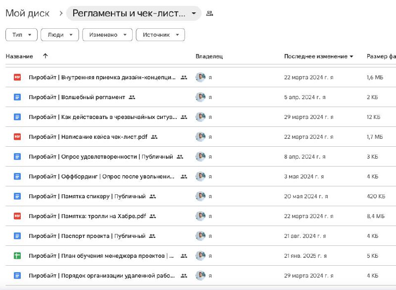Click the Источник filter chip
Screen dimensions: 396x290
coord(160,35)
